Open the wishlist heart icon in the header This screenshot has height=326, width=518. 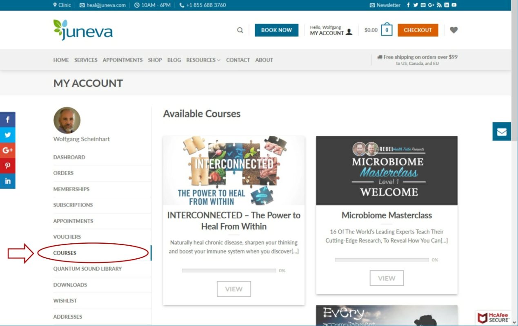454,30
